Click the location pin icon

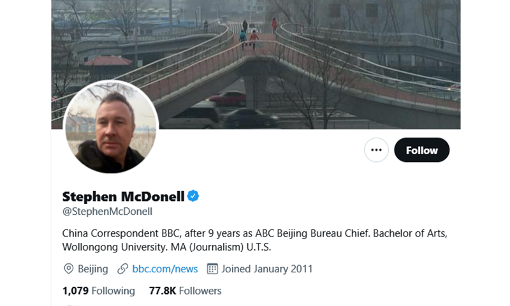69,269
